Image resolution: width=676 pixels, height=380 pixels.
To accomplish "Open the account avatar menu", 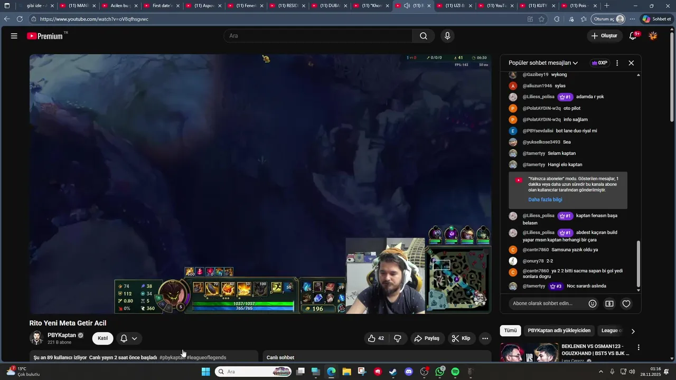I will point(653,36).
